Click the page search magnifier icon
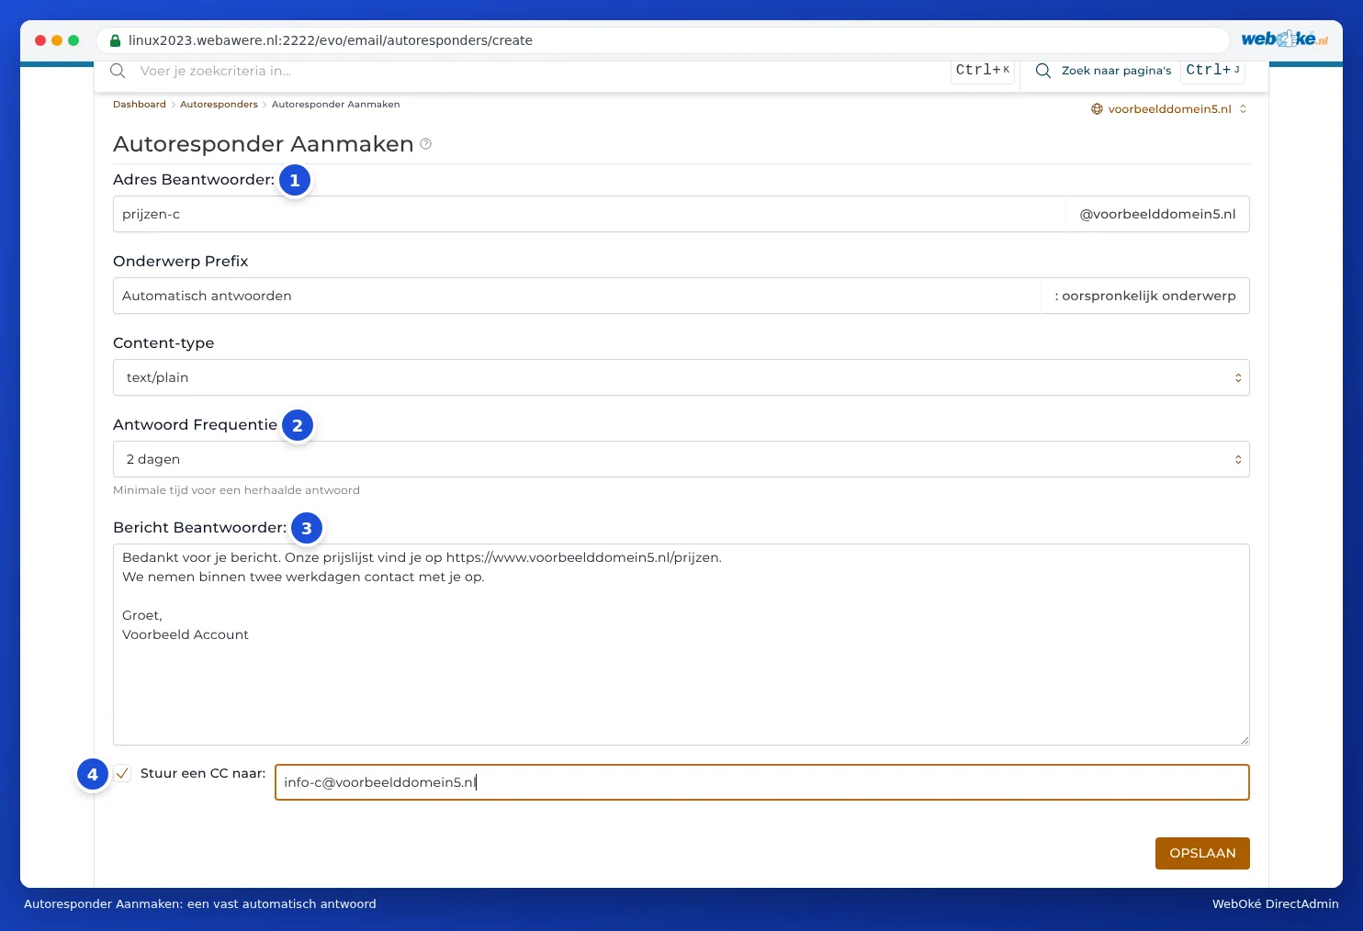The image size is (1363, 931). pos(1043,71)
